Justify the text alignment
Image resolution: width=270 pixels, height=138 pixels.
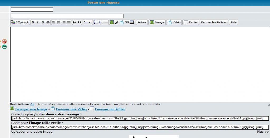pyautogui.click(x=69, y=22)
